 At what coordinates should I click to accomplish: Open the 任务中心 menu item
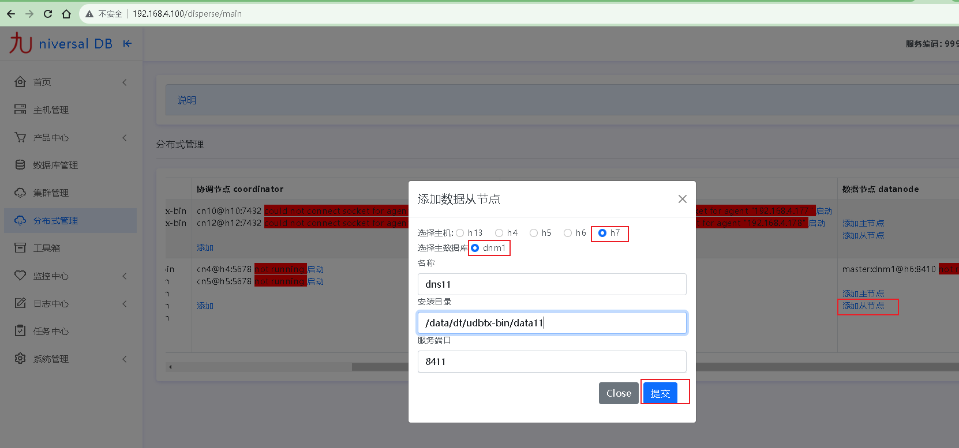point(51,331)
